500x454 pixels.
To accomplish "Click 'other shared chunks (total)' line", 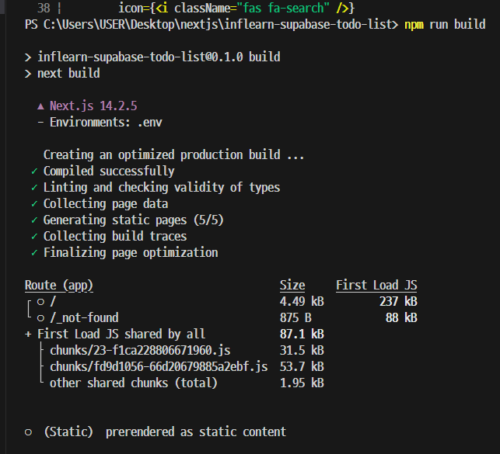I will click(134, 383).
